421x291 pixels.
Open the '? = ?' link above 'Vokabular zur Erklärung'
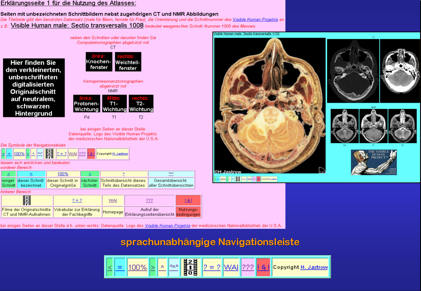click(x=77, y=200)
